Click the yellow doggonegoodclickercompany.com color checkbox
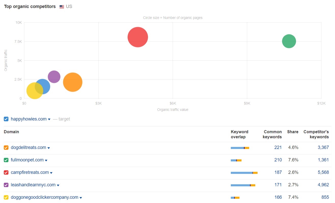 point(6,197)
